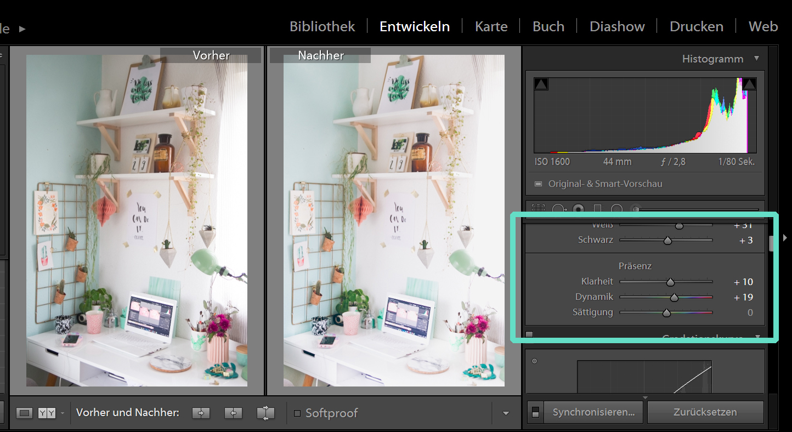Open the toolbar content dropdown arrow
This screenshot has width=792, height=432.
pyautogui.click(x=506, y=413)
